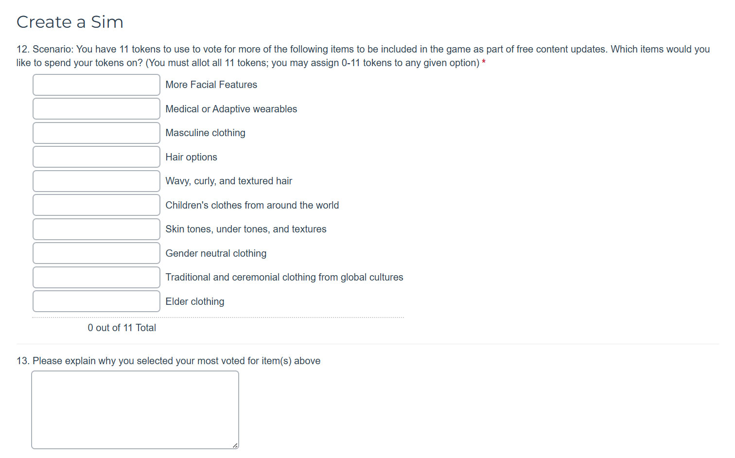735x458 pixels.
Task: Select the Wavy, curly, and textured hair field
Action: (96, 181)
